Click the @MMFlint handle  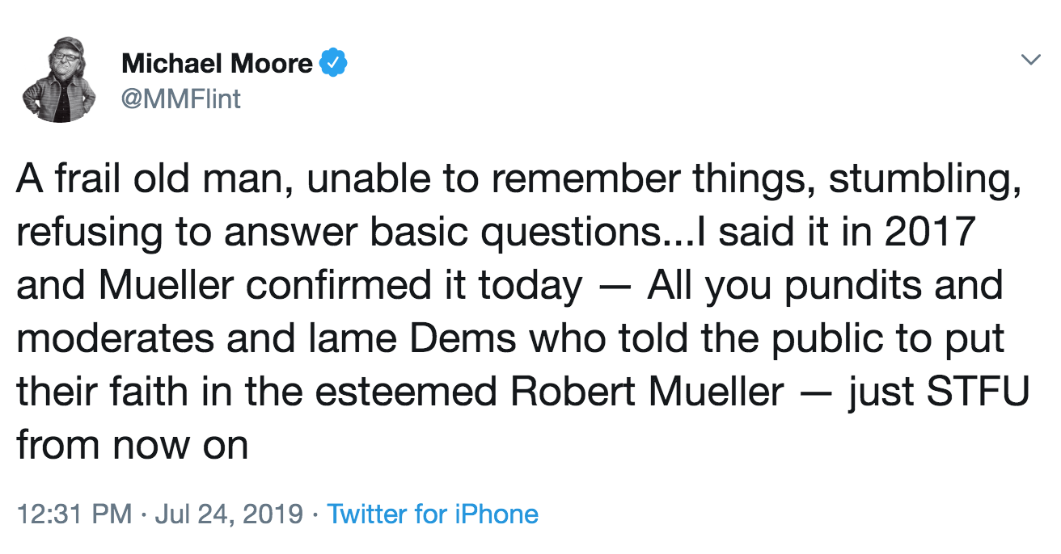(x=181, y=99)
